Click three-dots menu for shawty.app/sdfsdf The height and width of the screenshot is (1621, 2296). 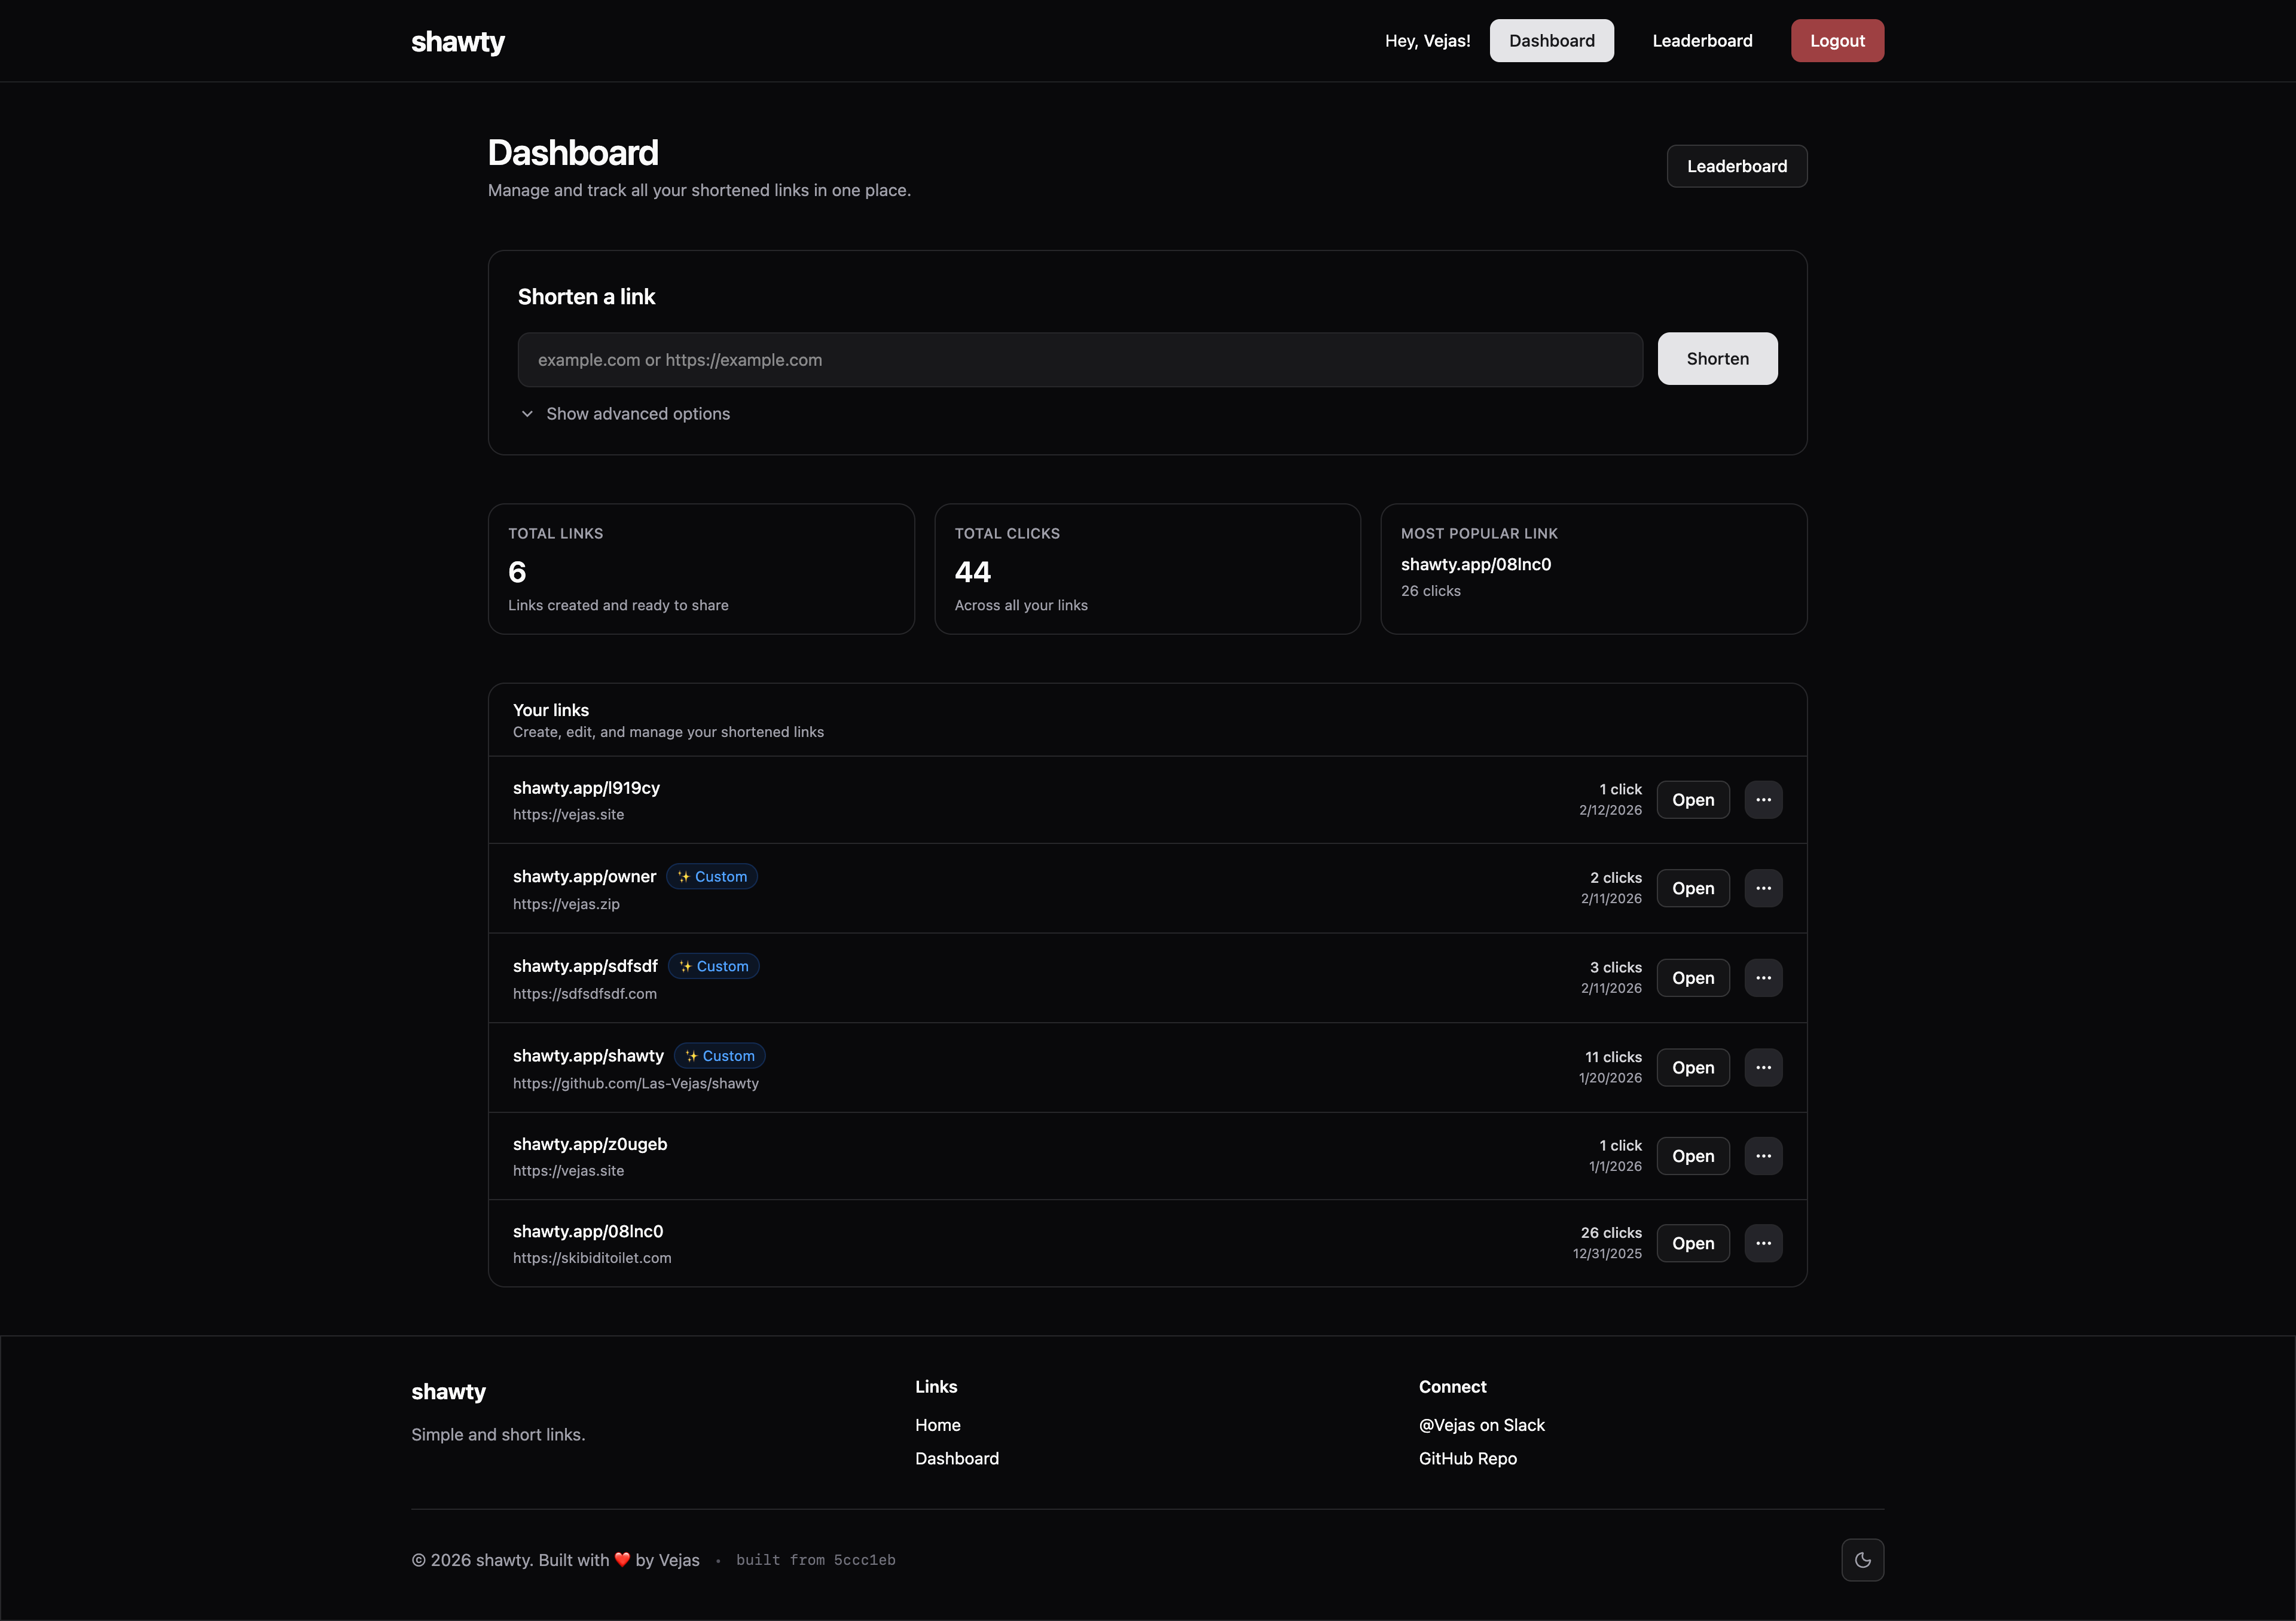(1763, 977)
